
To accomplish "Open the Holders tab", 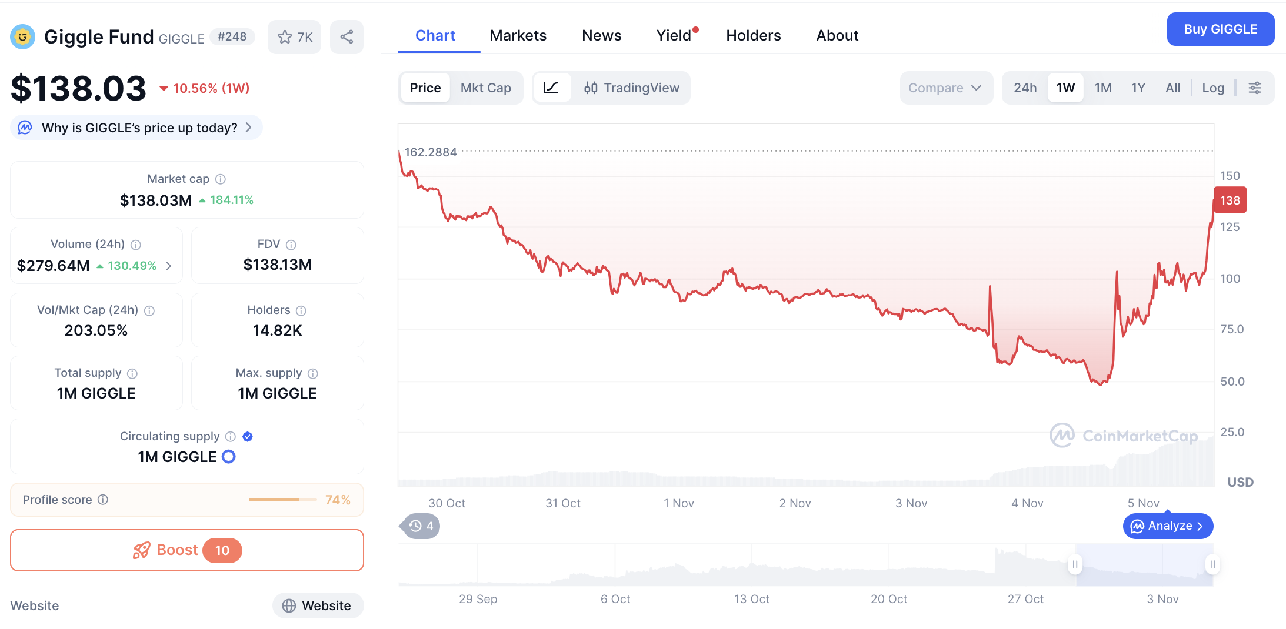I will [x=753, y=35].
